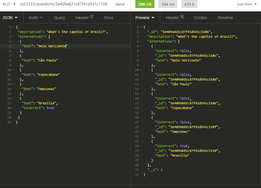This screenshot has height=188, width=261.
Task: Collapse response fold arrow at line 10
Action: coord(141,70)
